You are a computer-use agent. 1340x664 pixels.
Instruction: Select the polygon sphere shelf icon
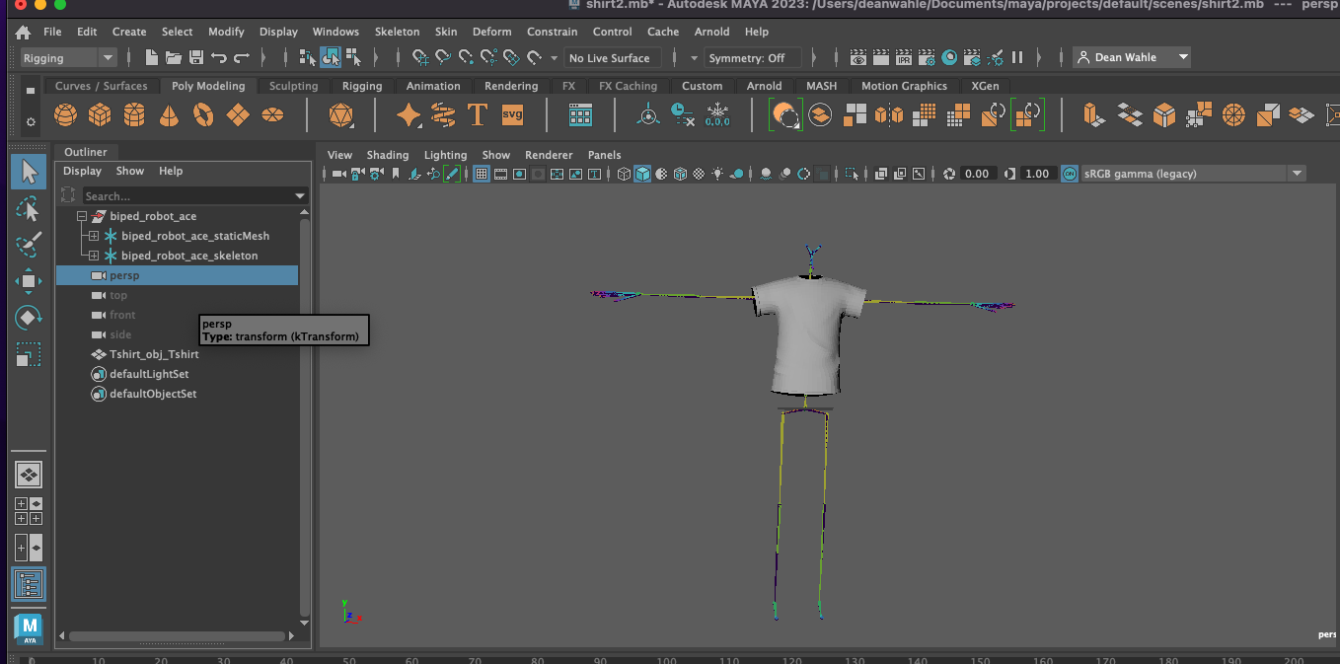[65, 115]
